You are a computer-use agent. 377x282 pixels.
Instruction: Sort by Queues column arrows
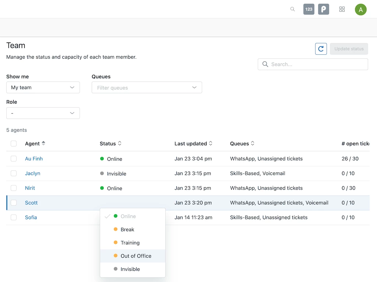(x=253, y=144)
